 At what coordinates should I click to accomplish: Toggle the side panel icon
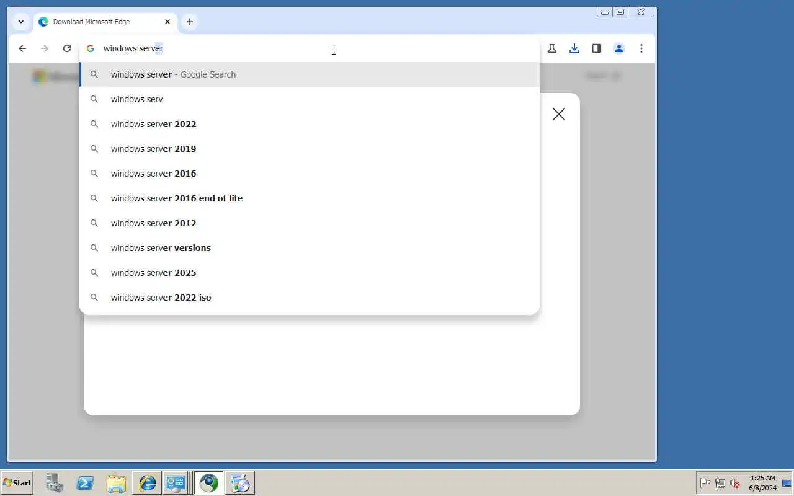click(x=597, y=48)
